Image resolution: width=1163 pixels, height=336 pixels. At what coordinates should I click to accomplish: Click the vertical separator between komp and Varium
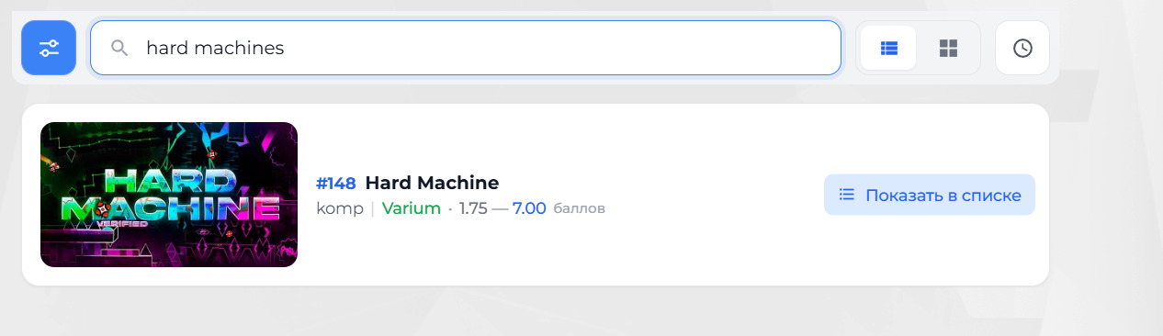(x=373, y=208)
